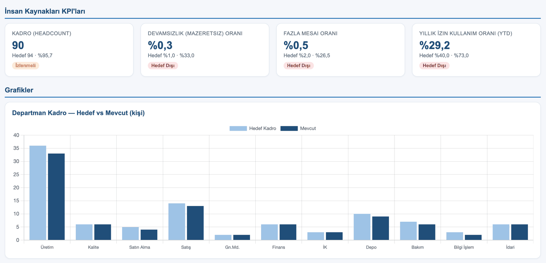Image resolution: width=546 pixels, height=263 pixels.
Task: Click the 'Satış' axis label
Action: [x=186, y=247]
